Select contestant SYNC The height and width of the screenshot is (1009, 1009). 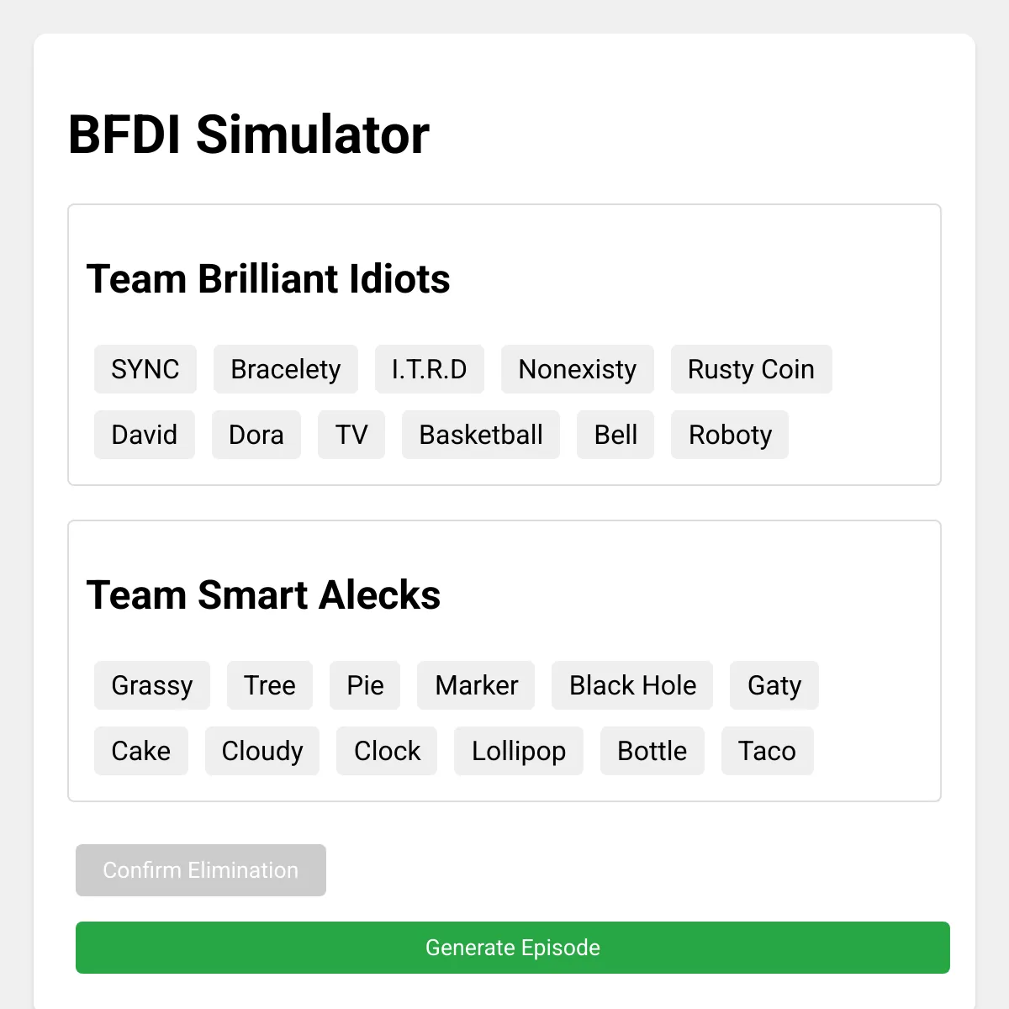click(x=145, y=369)
